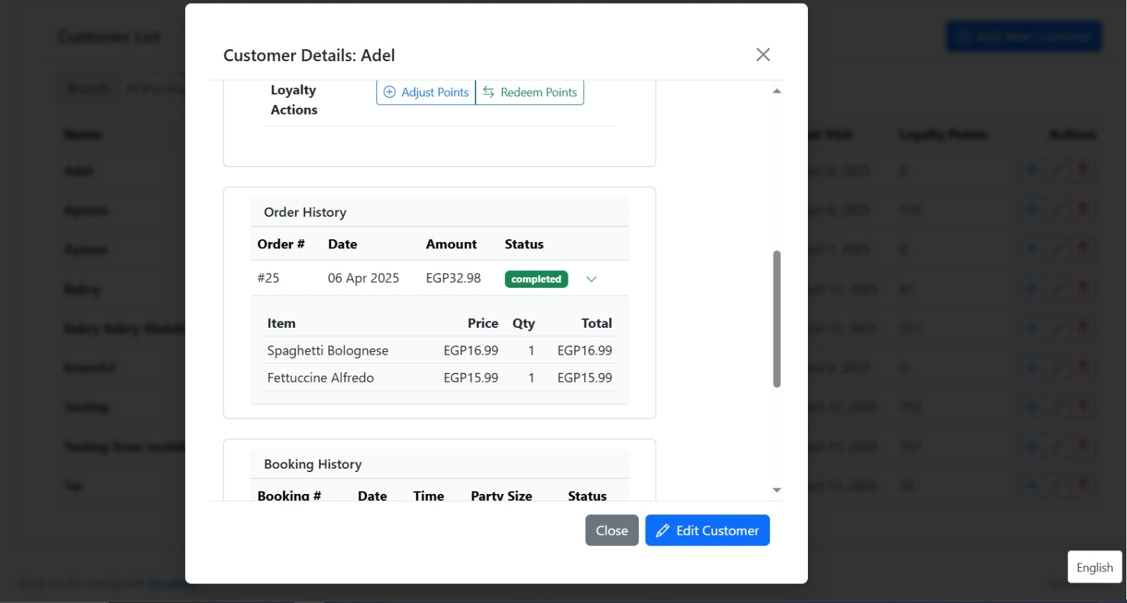Screen dimensions: 1127x603
Task: Click the Add New Customer button
Action: pyautogui.click(x=1023, y=37)
